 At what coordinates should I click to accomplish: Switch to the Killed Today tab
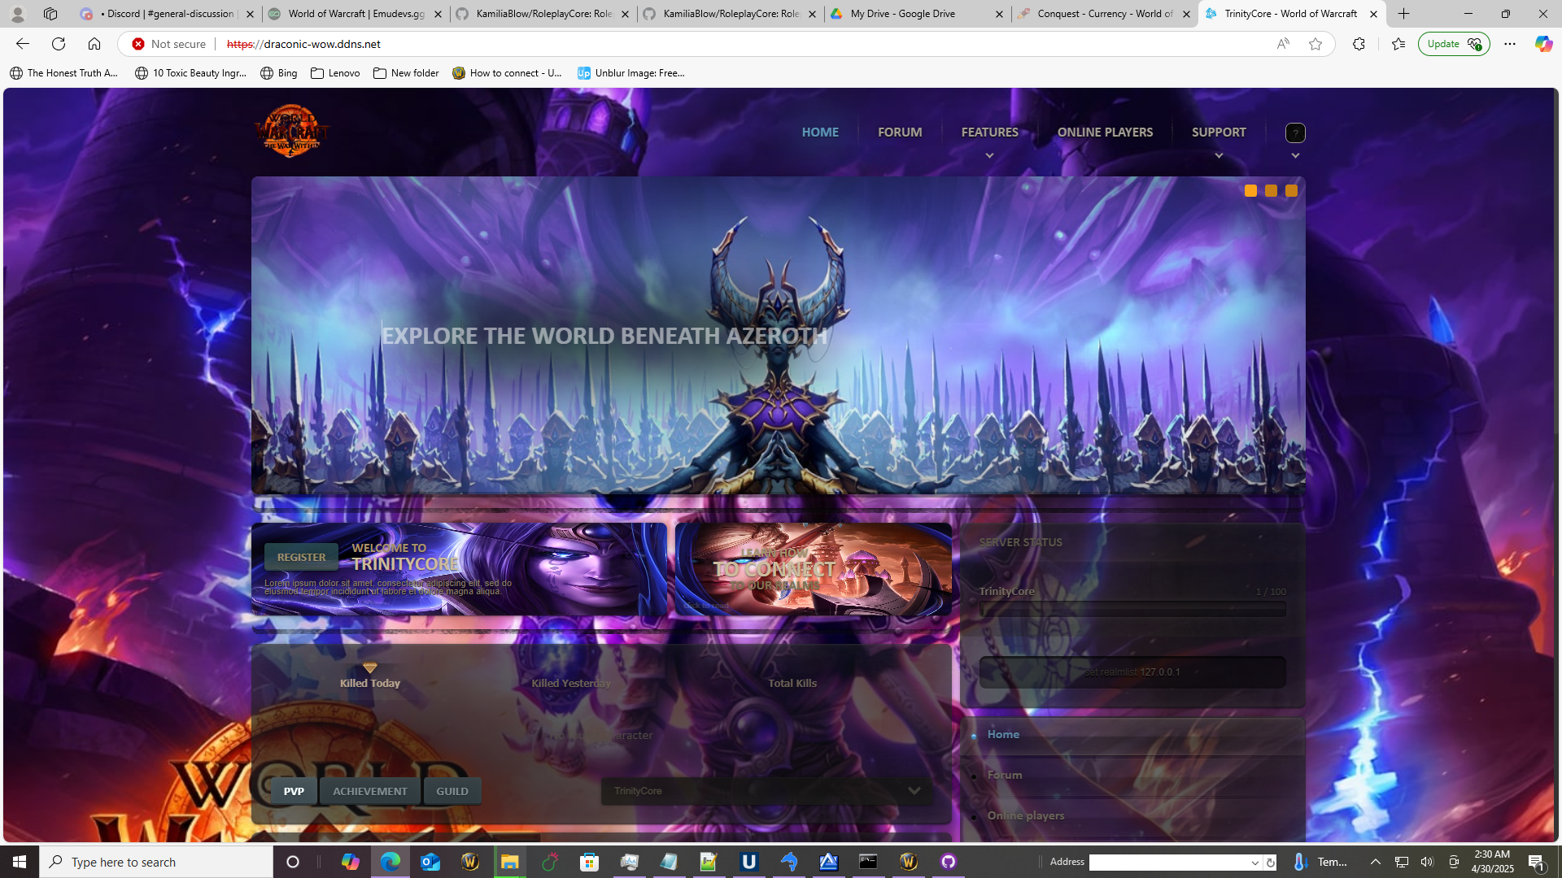click(x=370, y=683)
